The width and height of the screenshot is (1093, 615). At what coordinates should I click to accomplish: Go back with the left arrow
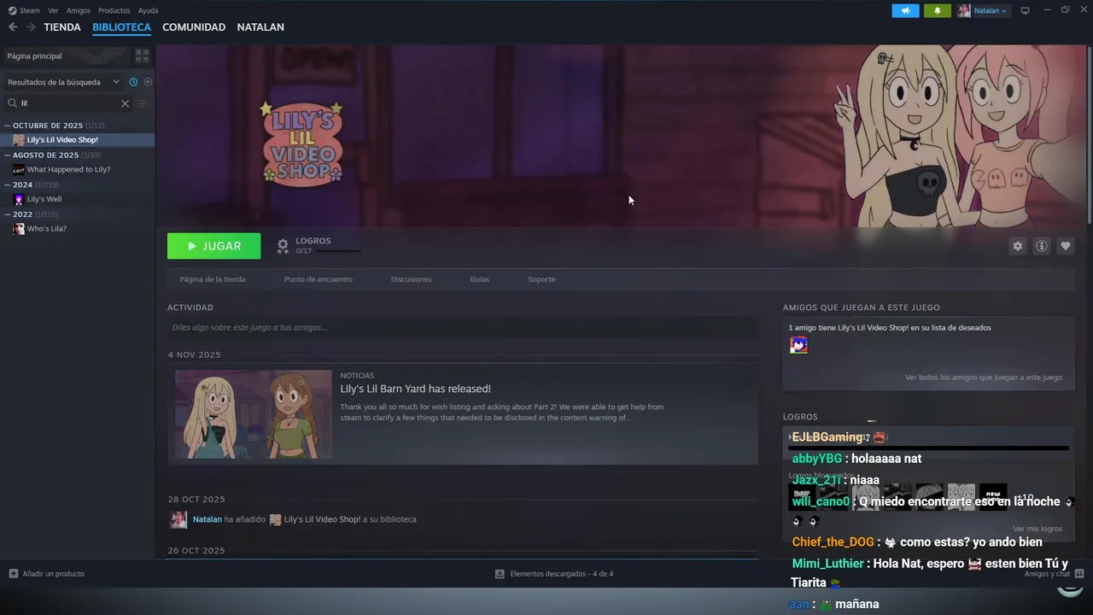click(13, 27)
